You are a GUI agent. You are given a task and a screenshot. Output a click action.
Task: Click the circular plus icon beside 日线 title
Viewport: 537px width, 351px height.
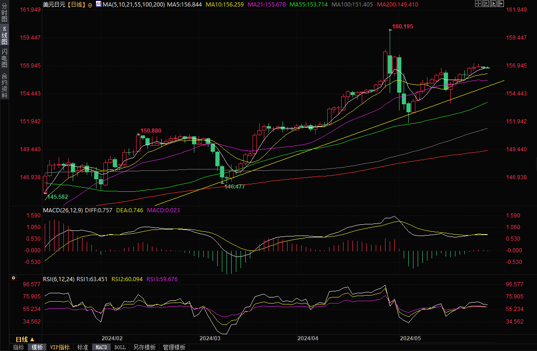[90, 5]
